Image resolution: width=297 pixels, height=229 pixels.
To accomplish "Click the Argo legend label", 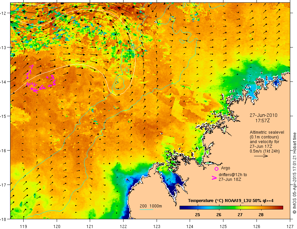I will click(x=225, y=168).
